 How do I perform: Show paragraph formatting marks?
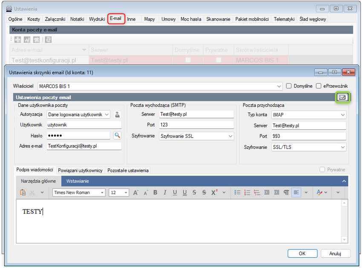coord(286,192)
